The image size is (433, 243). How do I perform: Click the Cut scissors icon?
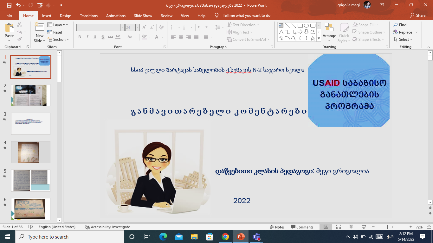click(19, 25)
